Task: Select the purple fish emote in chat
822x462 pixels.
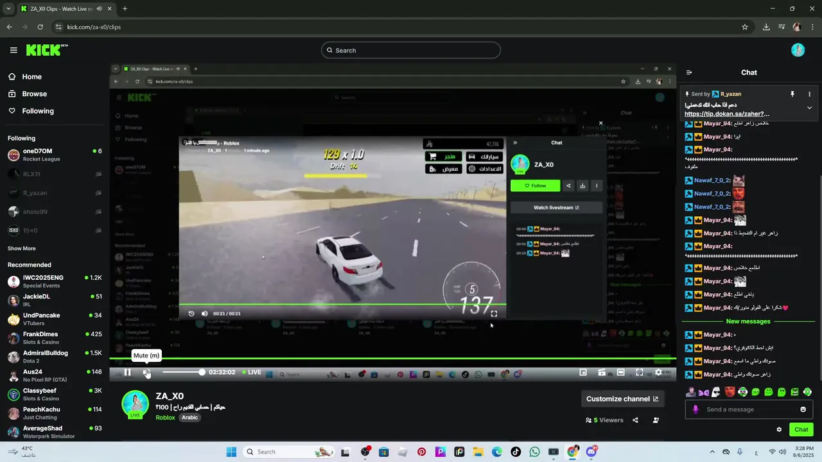Action: [x=703, y=392]
